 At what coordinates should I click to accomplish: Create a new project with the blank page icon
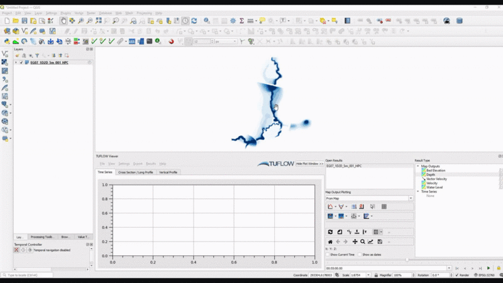[7, 21]
